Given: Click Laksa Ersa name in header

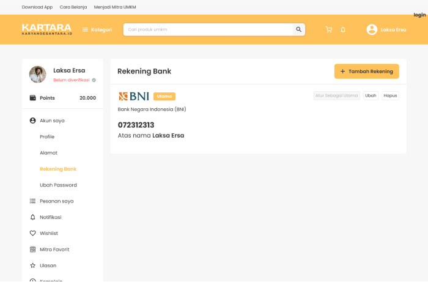Looking at the screenshot, I should click(393, 29).
